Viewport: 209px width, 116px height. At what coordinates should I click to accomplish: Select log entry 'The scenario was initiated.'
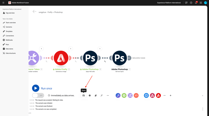click(44, 103)
